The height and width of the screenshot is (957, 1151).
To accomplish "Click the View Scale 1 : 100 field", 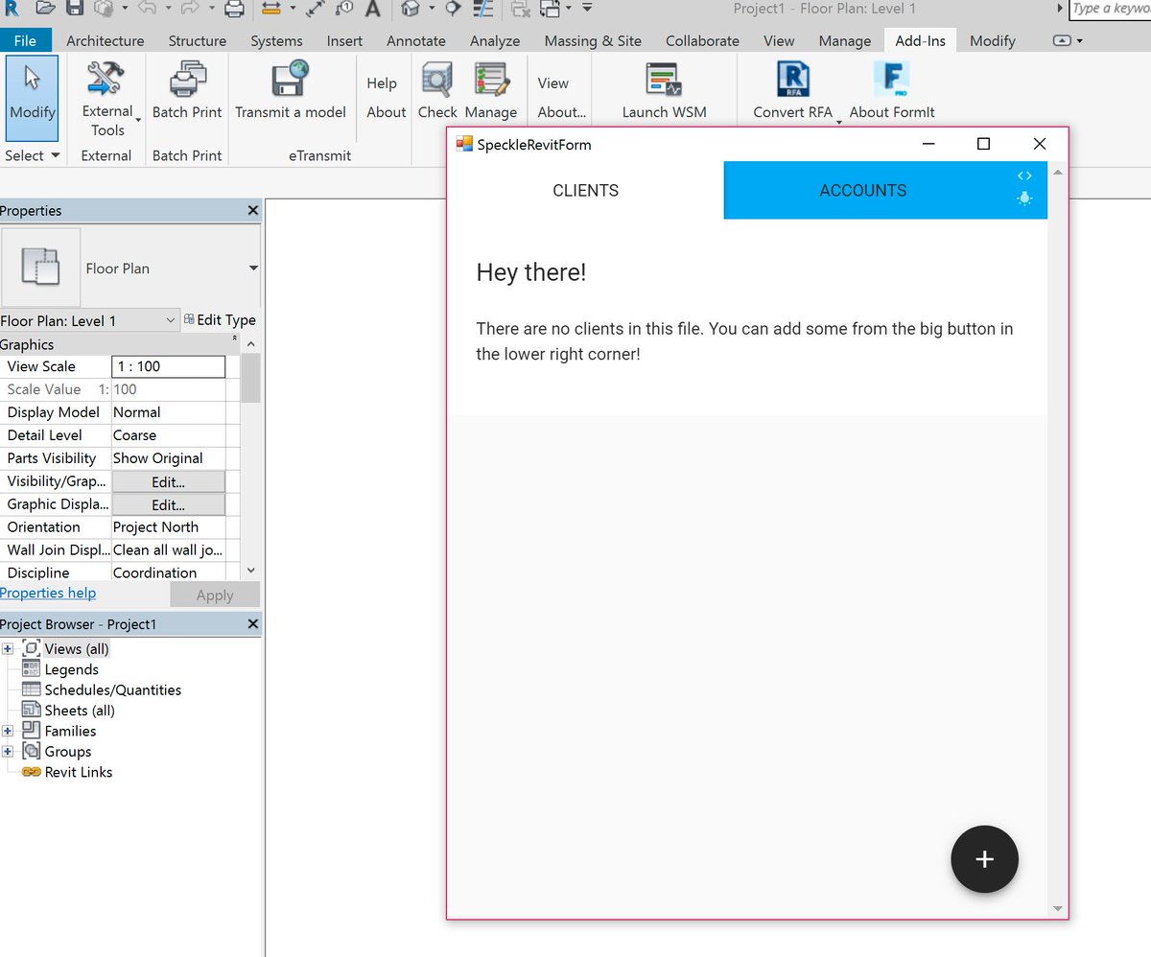I will [169, 366].
